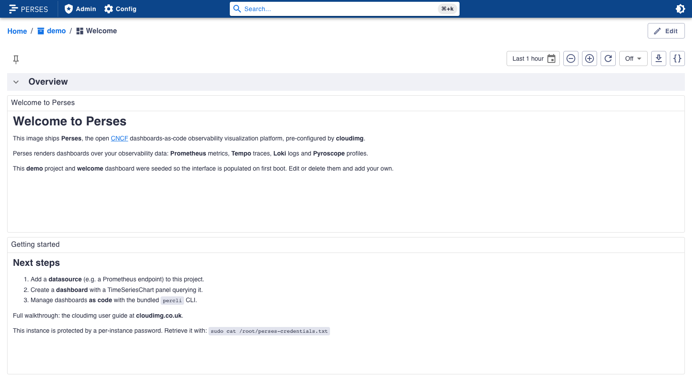Download the dashboard

[x=659, y=58]
